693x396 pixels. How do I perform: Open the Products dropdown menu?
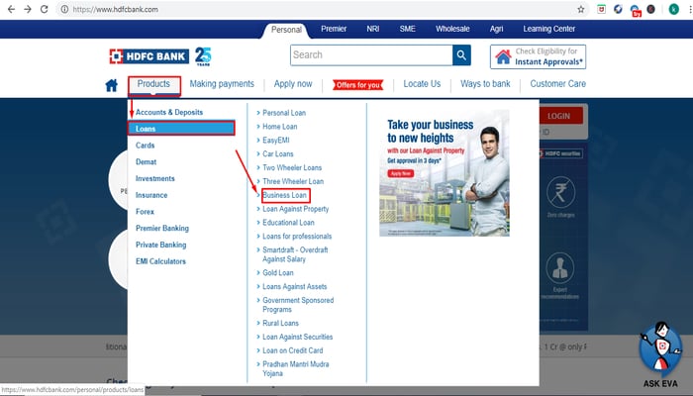tap(153, 84)
